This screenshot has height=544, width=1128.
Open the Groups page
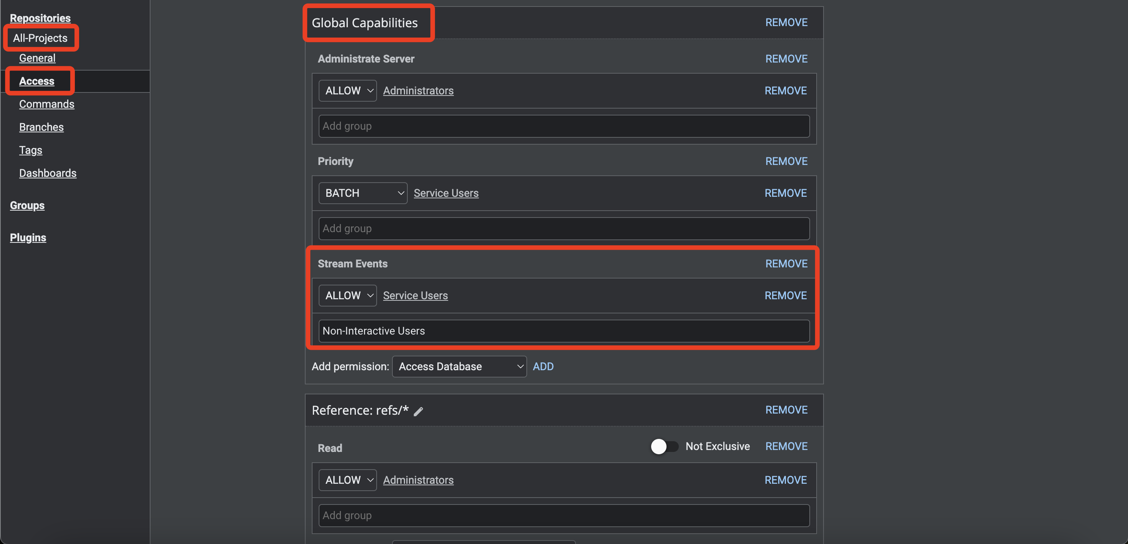[x=27, y=205]
